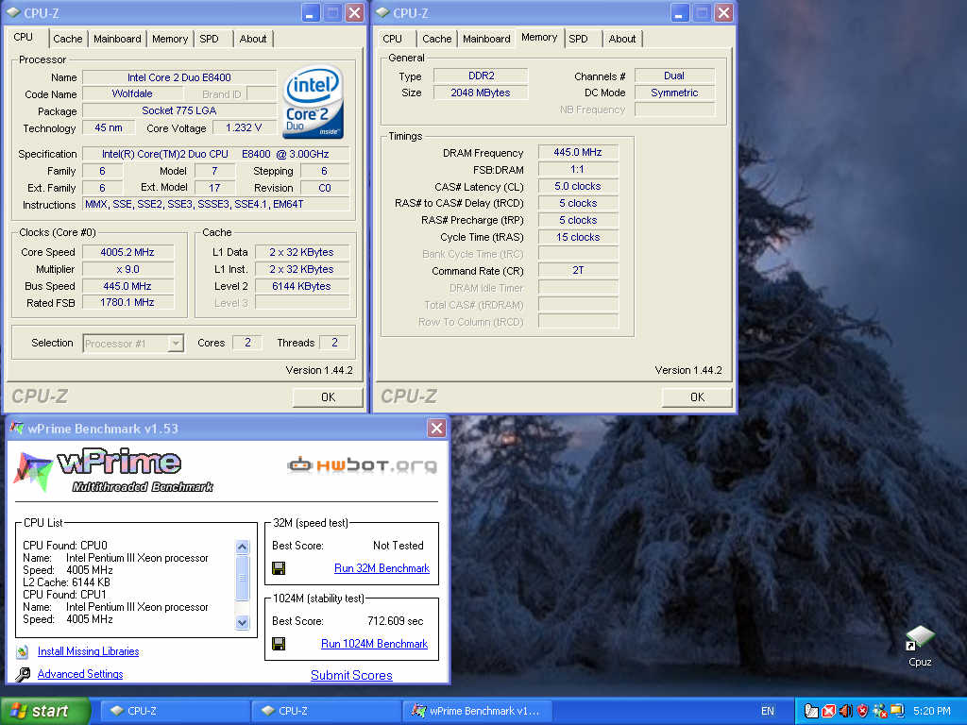Click CPU list scrollbar up arrow
This screenshot has height=725, width=967.
pyautogui.click(x=243, y=547)
